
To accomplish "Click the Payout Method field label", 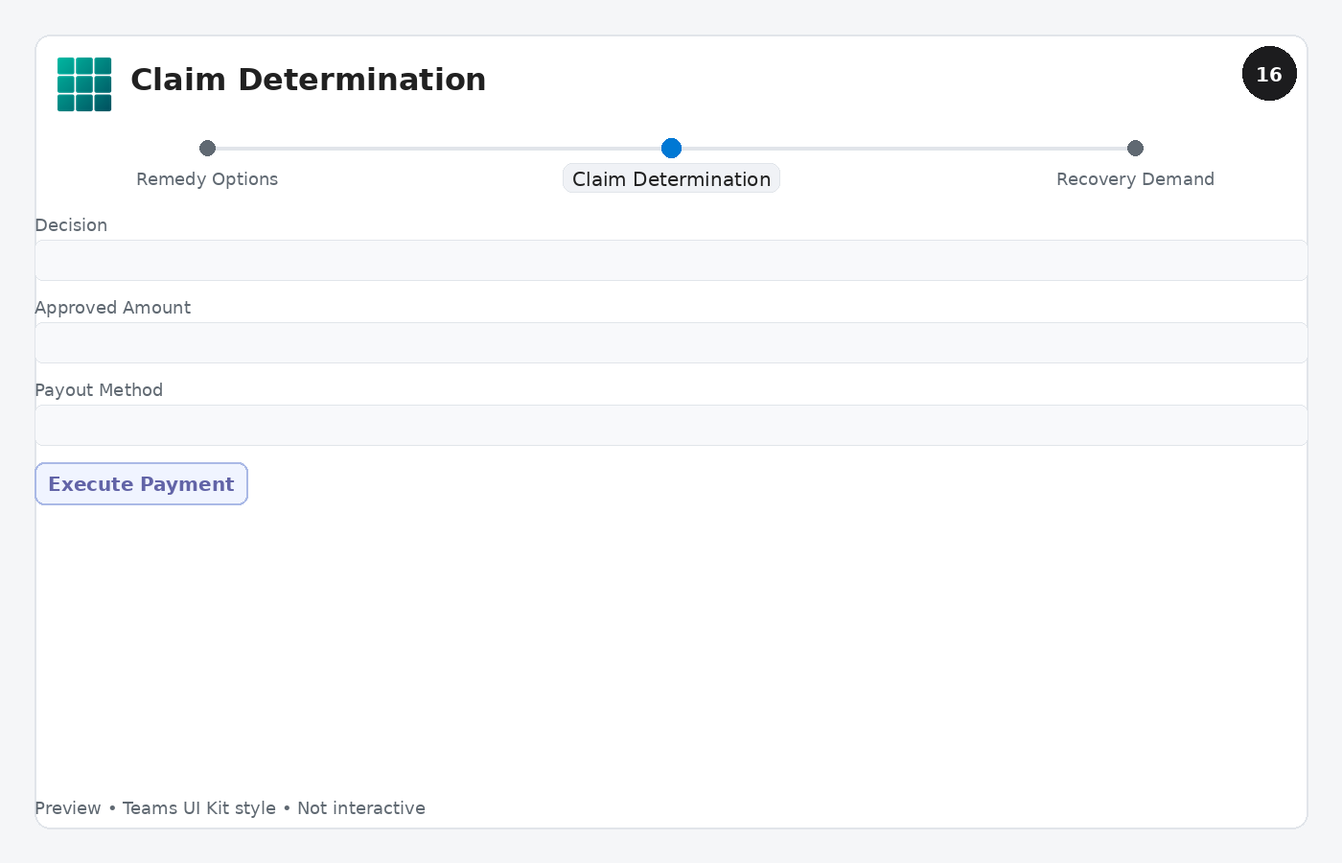I will 99,390.
